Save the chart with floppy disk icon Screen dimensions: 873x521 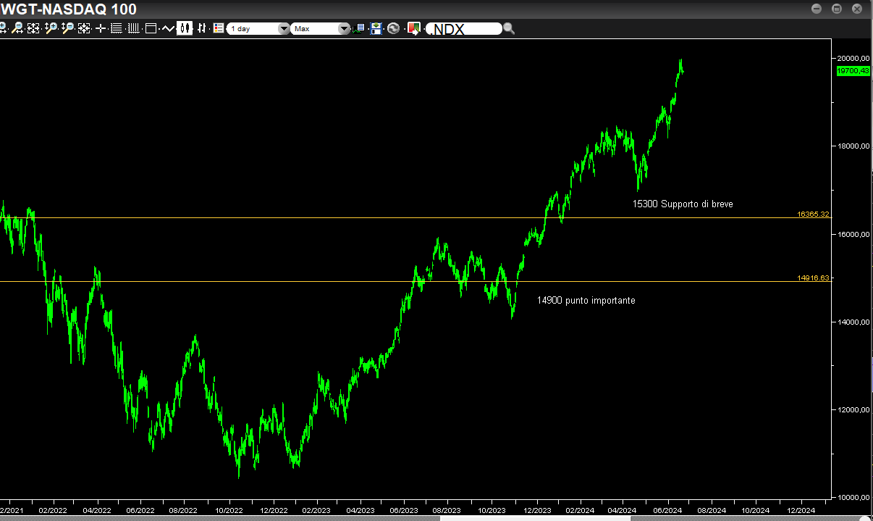[376, 28]
